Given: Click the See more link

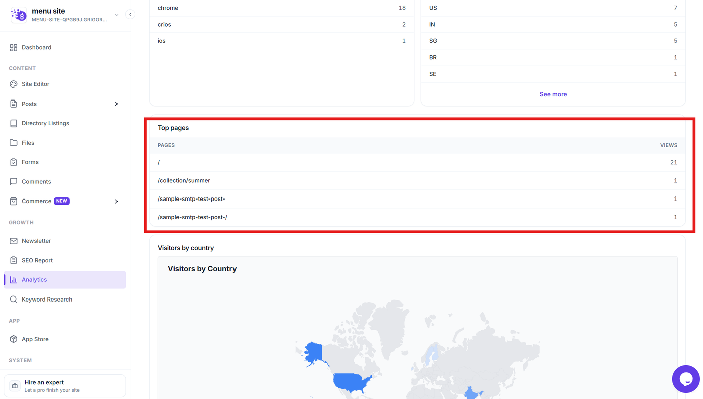Looking at the screenshot, I should click(553, 94).
